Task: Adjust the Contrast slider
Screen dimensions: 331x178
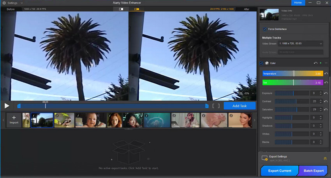Action: [292, 101]
